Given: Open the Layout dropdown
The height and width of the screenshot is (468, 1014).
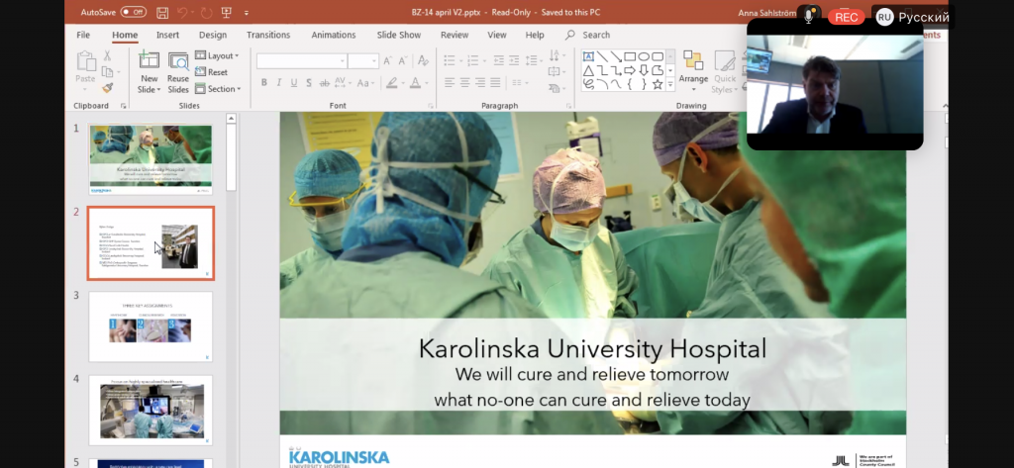Looking at the screenshot, I should tap(217, 55).
